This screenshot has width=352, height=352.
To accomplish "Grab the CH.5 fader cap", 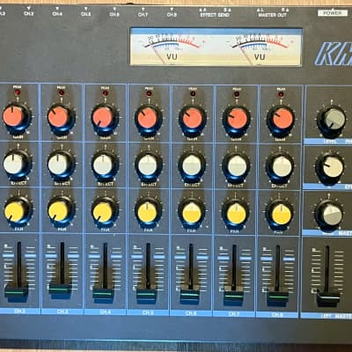I will (x=147, y=294).
